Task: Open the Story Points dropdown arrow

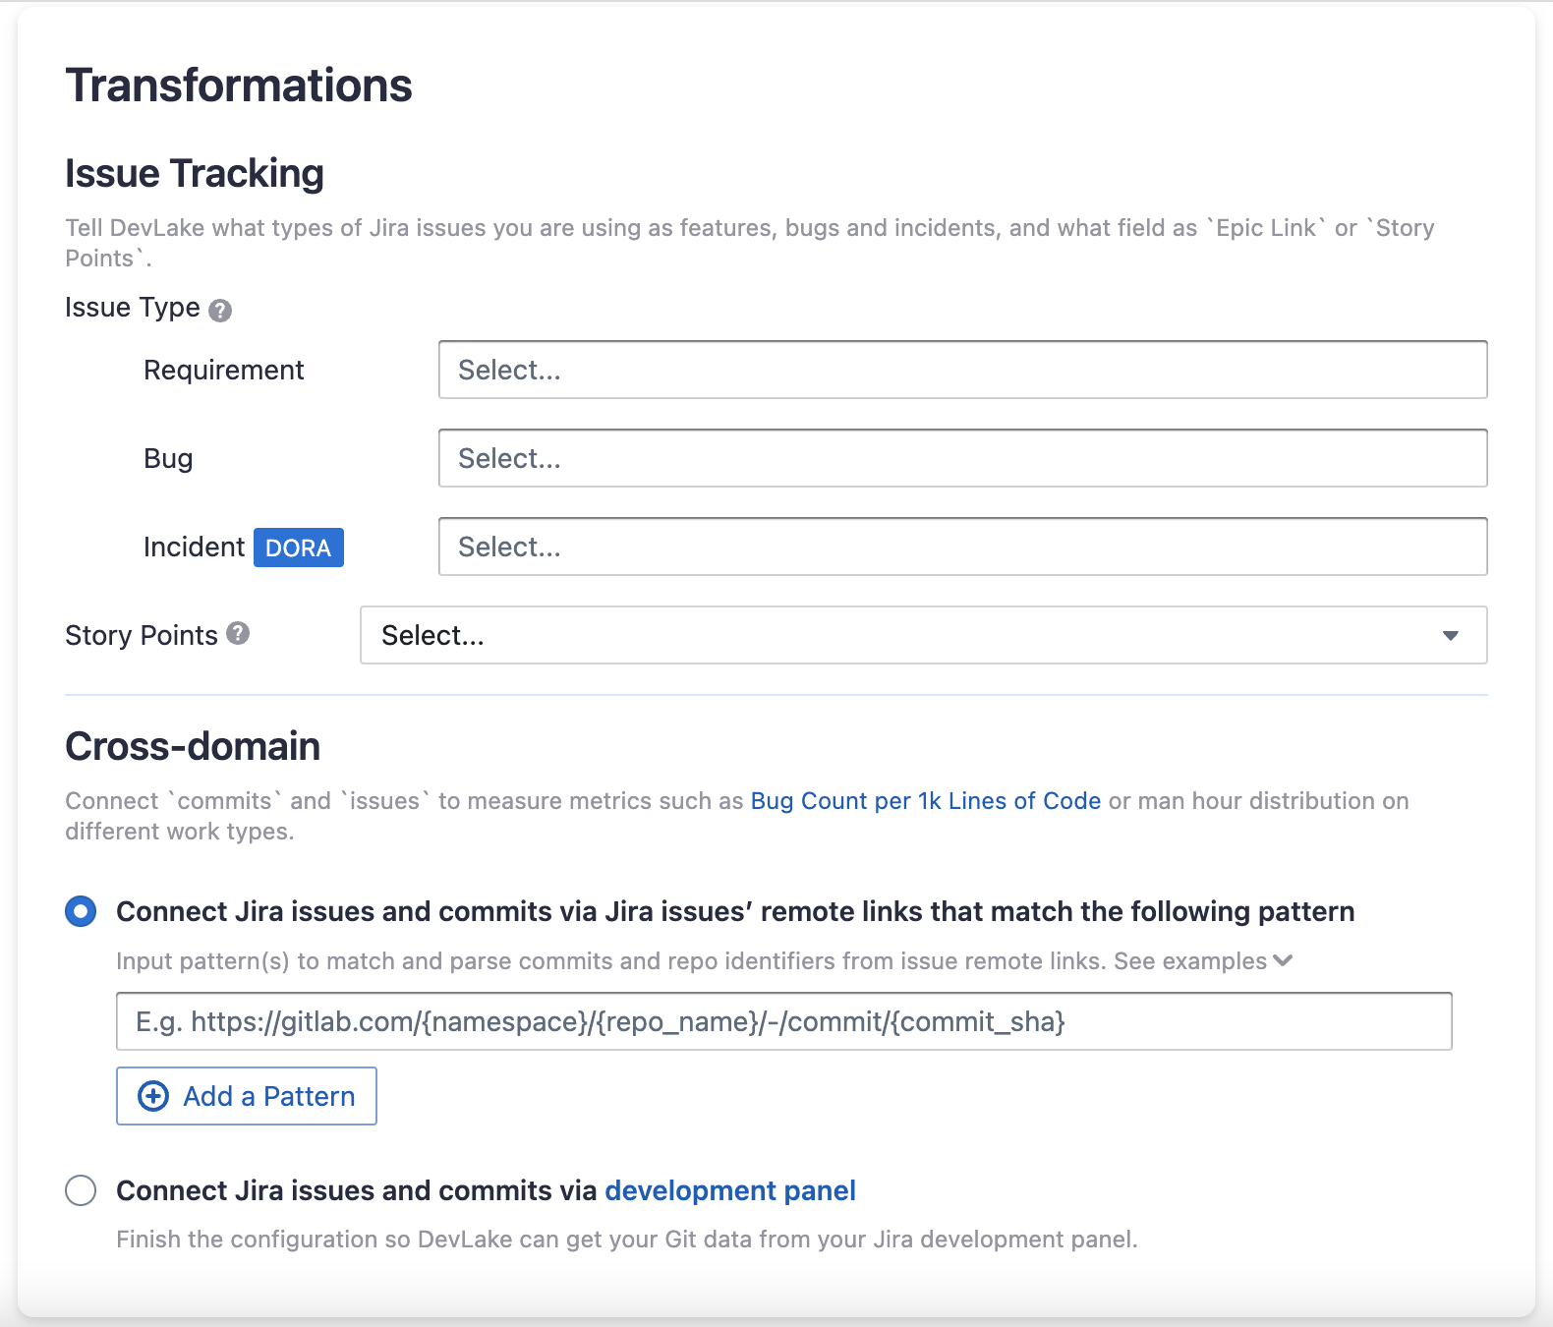Action: click(1450, 636)
